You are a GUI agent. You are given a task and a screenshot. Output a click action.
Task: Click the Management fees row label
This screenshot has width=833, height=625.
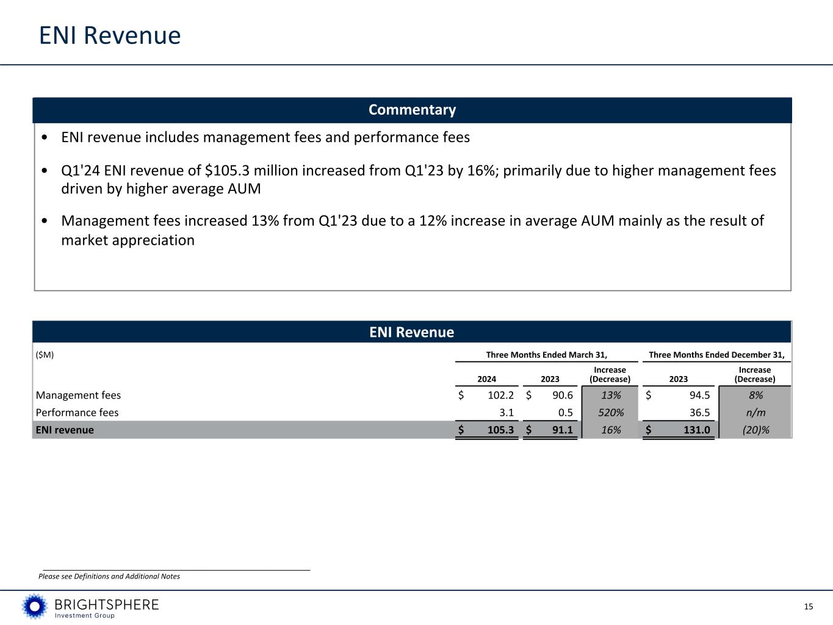pyautogui.click(x=78, y=395)
